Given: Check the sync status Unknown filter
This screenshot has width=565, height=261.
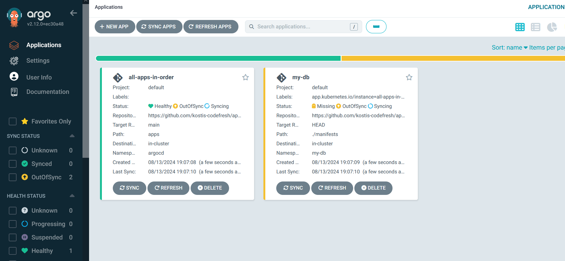Looking at the screenshot, I should [13, 150].
